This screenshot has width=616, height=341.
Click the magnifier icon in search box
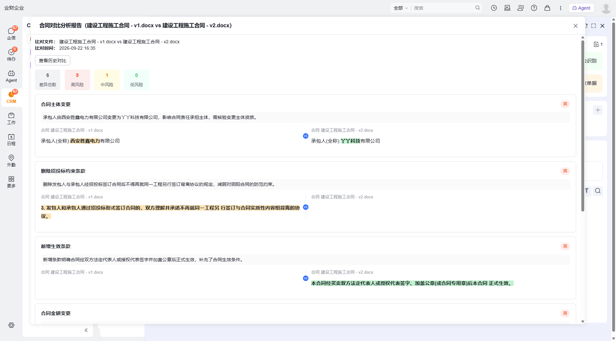(478, 8)
